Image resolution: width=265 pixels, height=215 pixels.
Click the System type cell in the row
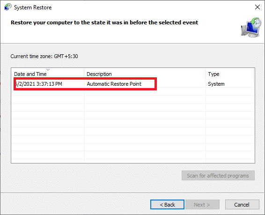coord(216,84)
